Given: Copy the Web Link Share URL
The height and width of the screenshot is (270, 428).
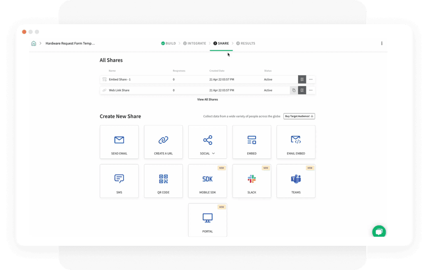Looking at the screenshot, I should [294, 90].
